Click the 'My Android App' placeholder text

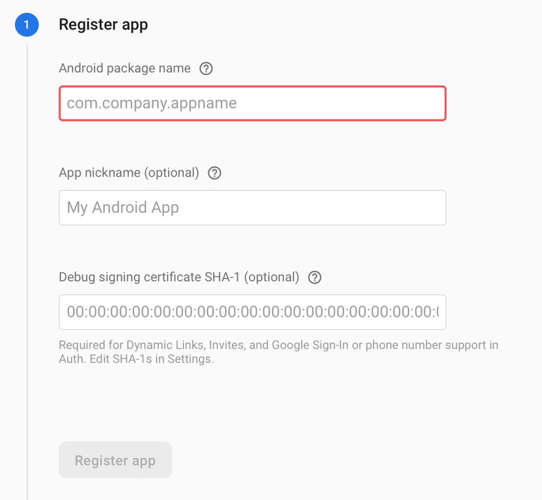tap(123, 208)
